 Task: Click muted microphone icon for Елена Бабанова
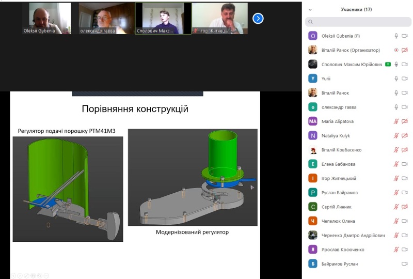click(396, 164)
